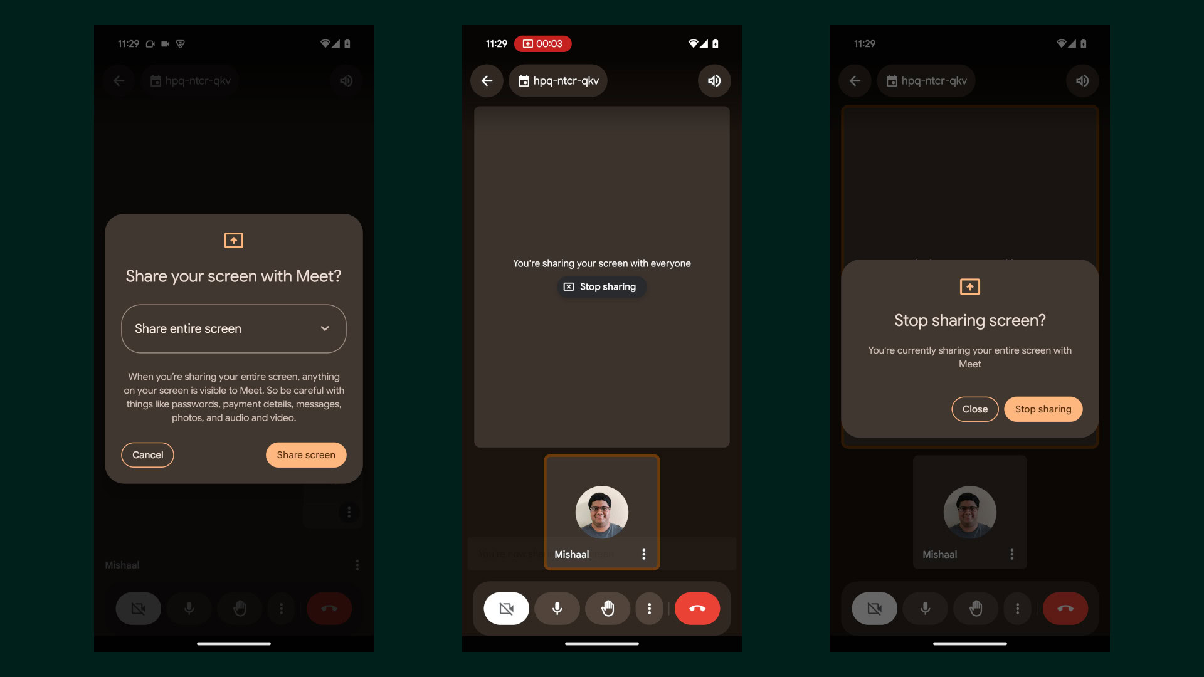Viewport: 1204px width, 677px height.
Task: Click the more options three-dot icon
Action: tap(649, 609)
